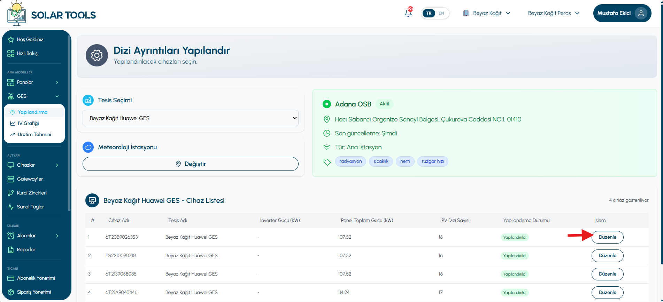
Task: Click the Meteoroloji İstasyonu cloud icon
Action: click(x=88, y=147)
